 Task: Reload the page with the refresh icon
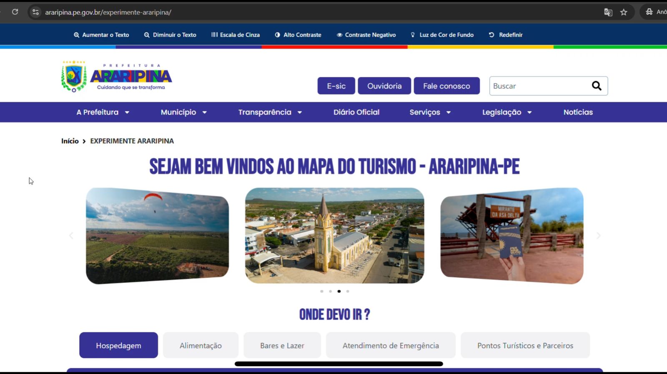(x=15, y=12)
